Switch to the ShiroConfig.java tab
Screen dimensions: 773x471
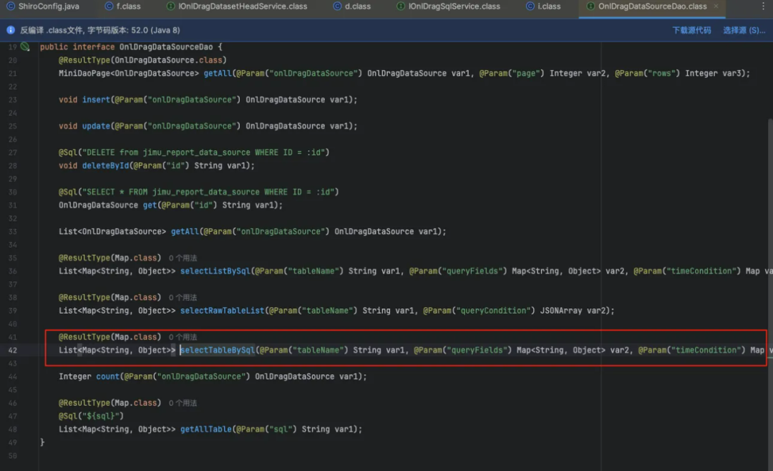pyautogui.click(x=48, y=6)
